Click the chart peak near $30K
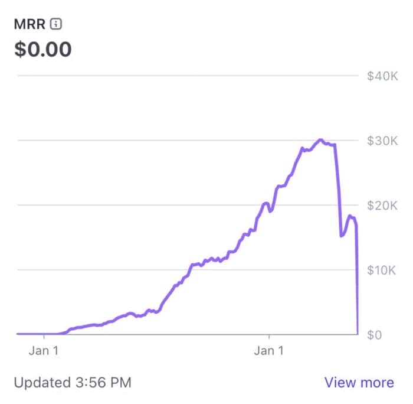Screen dimensions: 413x404 coord(320,140)
